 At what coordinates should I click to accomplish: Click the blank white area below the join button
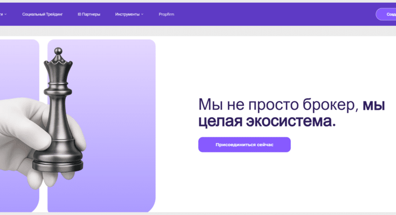click(x=269, y=183)
